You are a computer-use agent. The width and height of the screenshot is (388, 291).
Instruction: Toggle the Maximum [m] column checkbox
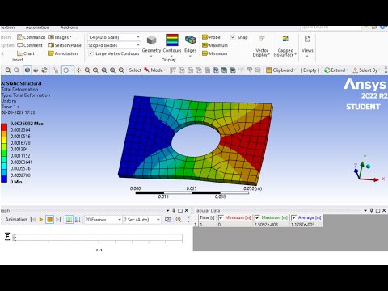(x=257, y=217)
